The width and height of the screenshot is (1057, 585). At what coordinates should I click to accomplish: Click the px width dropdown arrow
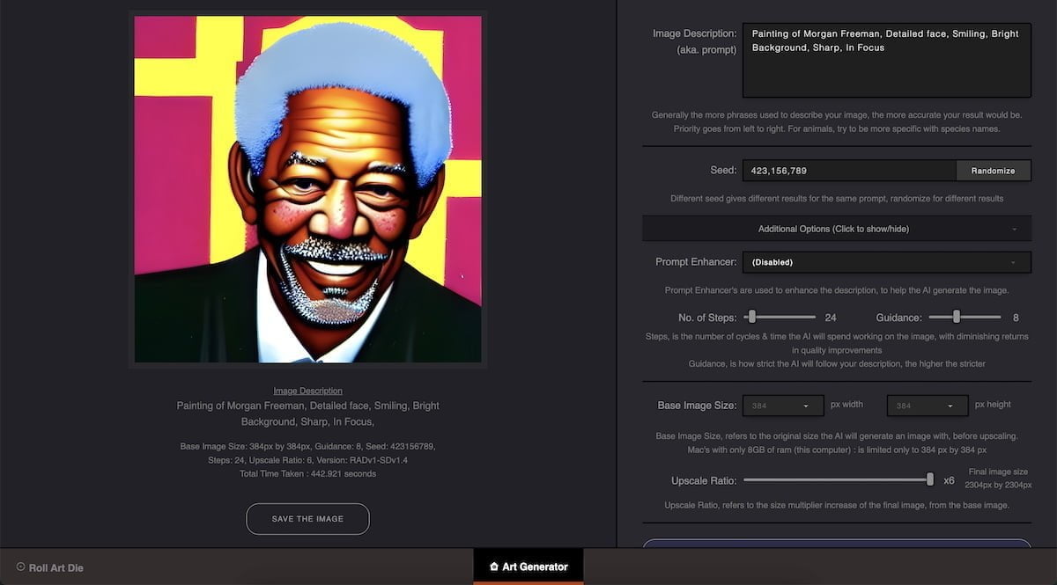click(x=806, y=406)
